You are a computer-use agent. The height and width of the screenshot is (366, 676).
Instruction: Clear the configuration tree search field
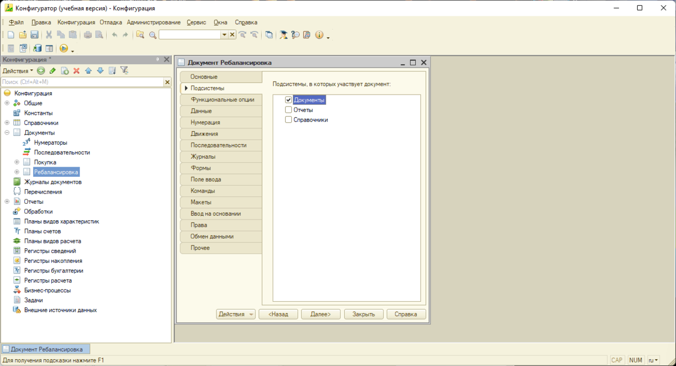click(x=167, y=82)
